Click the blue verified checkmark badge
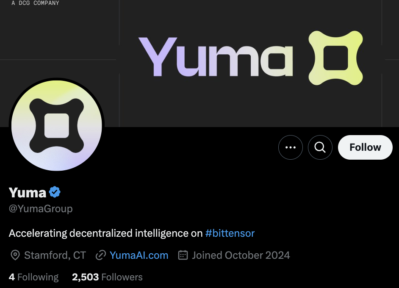 coord(55,192)
